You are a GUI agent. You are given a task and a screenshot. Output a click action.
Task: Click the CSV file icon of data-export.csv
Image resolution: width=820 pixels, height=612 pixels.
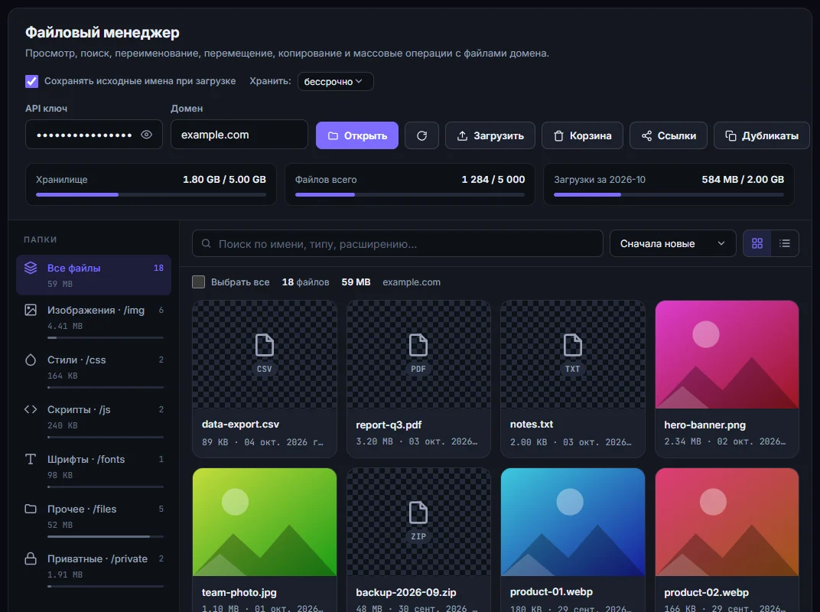coord(264,345)
